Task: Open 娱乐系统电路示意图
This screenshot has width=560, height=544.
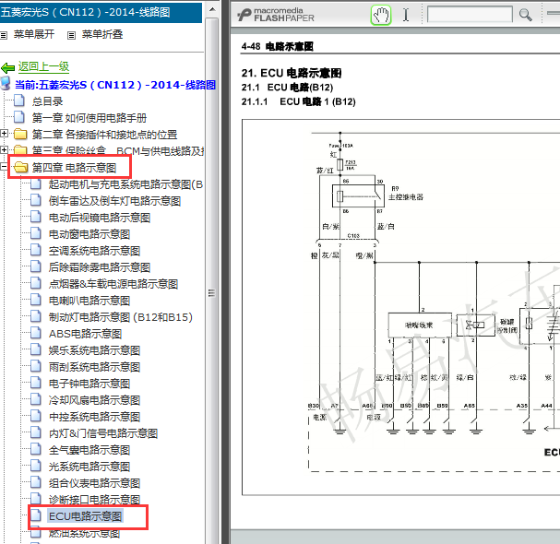Action: click(x=94, y=350)
